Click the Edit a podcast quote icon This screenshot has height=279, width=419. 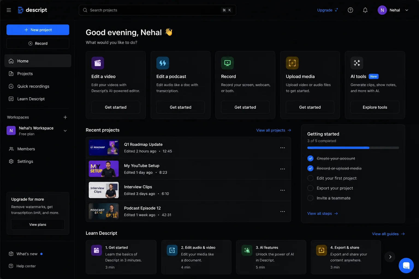click(163, 63)
